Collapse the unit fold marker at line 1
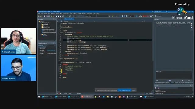The width and height of the screenshot is (195, 109). (x=62, y=23)
